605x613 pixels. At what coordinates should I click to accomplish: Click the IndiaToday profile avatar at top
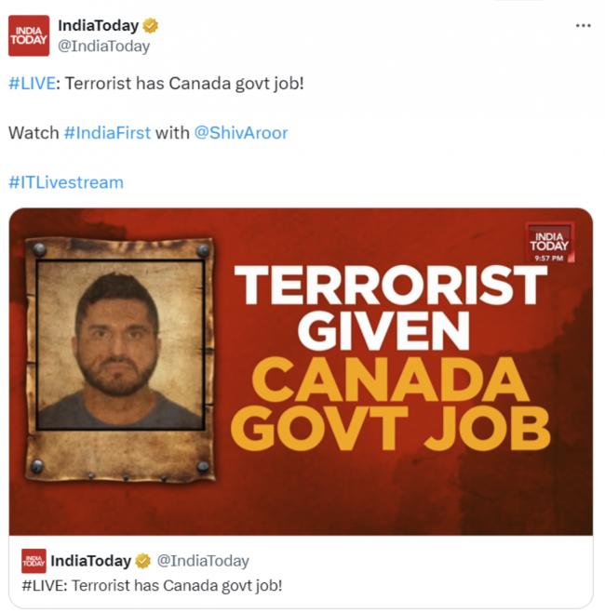click(29, 35)
